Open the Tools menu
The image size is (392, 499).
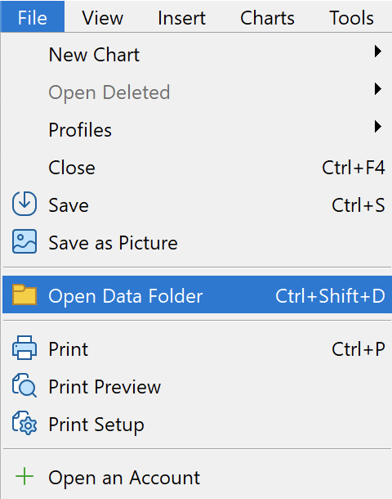click(x=351, y=17)
